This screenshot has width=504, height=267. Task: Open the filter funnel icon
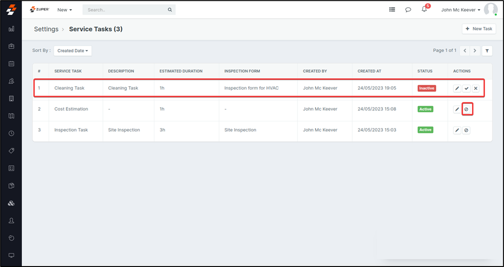[x=487, y=51]
